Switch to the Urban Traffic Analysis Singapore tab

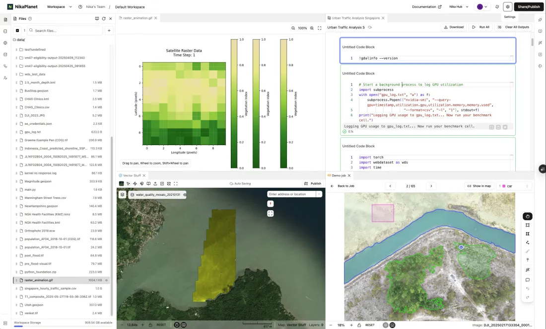coord(355,18)
